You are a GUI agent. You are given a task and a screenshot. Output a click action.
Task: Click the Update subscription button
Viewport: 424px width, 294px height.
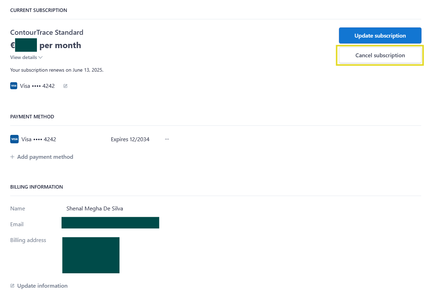(x=380, y=35)
